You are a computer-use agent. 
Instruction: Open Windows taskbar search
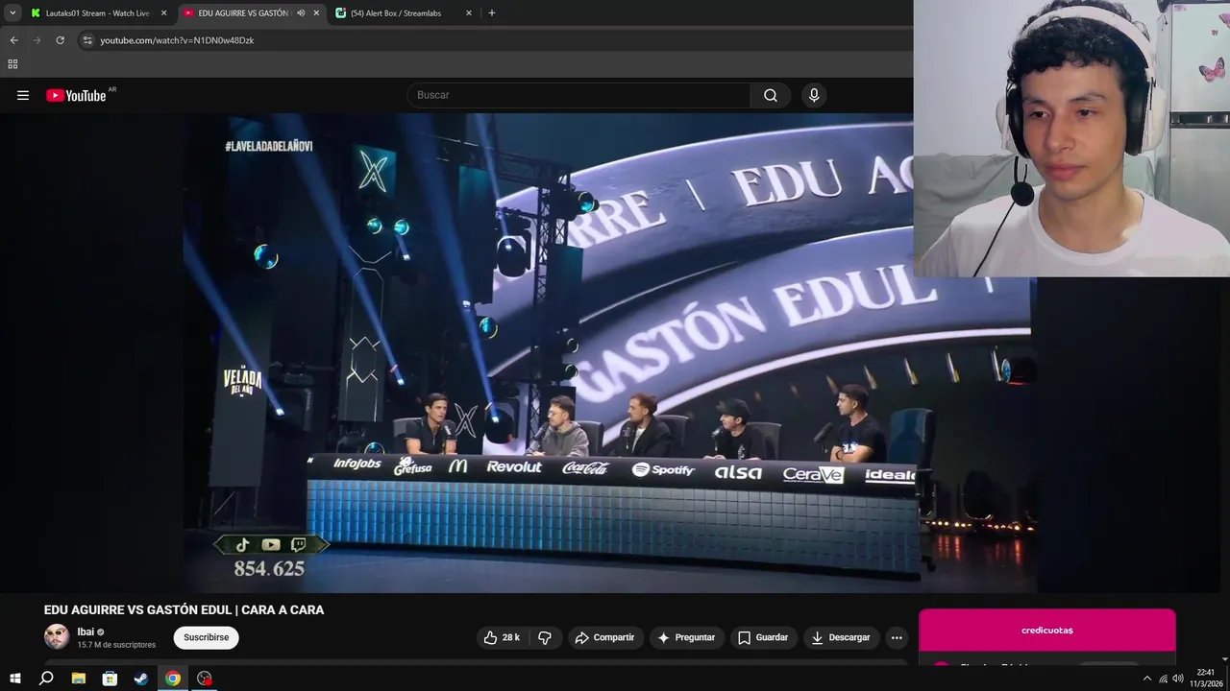tap(46, 679)
